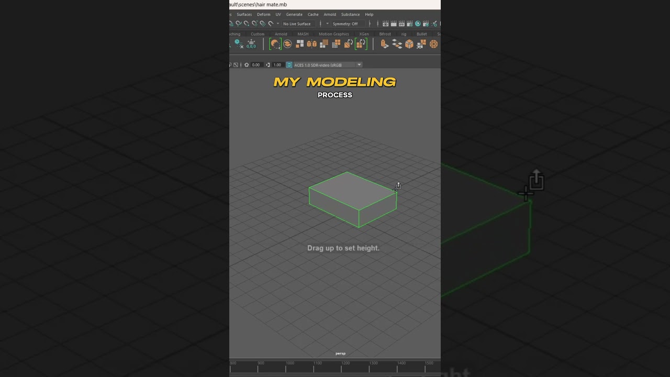
Task: Click the Render Current Frame clapboard icon
Action: pos(393,24)
